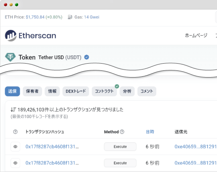The width and height of the screenshot is (217, 172).
Task: Open second row sender address 0xe40659...8B1291
Action: [x=196, y=163]
